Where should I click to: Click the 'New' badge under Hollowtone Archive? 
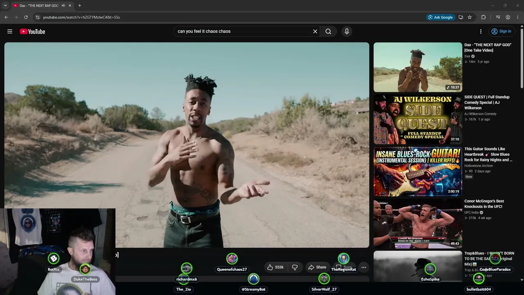click(469, 177)
